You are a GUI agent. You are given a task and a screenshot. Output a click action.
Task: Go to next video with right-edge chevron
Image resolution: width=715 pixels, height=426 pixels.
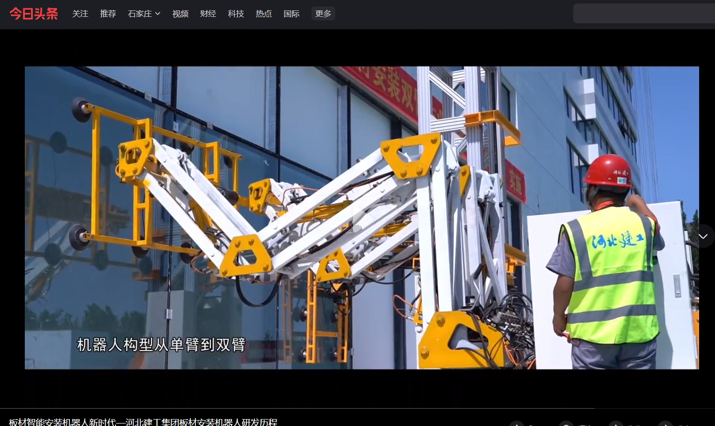(x=703, y=236)
